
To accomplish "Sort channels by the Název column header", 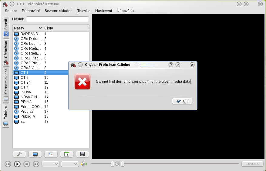I will pyautogui.click(x=28, y=28).
